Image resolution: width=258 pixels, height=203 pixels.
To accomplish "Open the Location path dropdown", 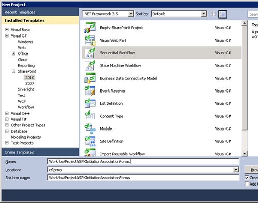I will coord(236,170).
